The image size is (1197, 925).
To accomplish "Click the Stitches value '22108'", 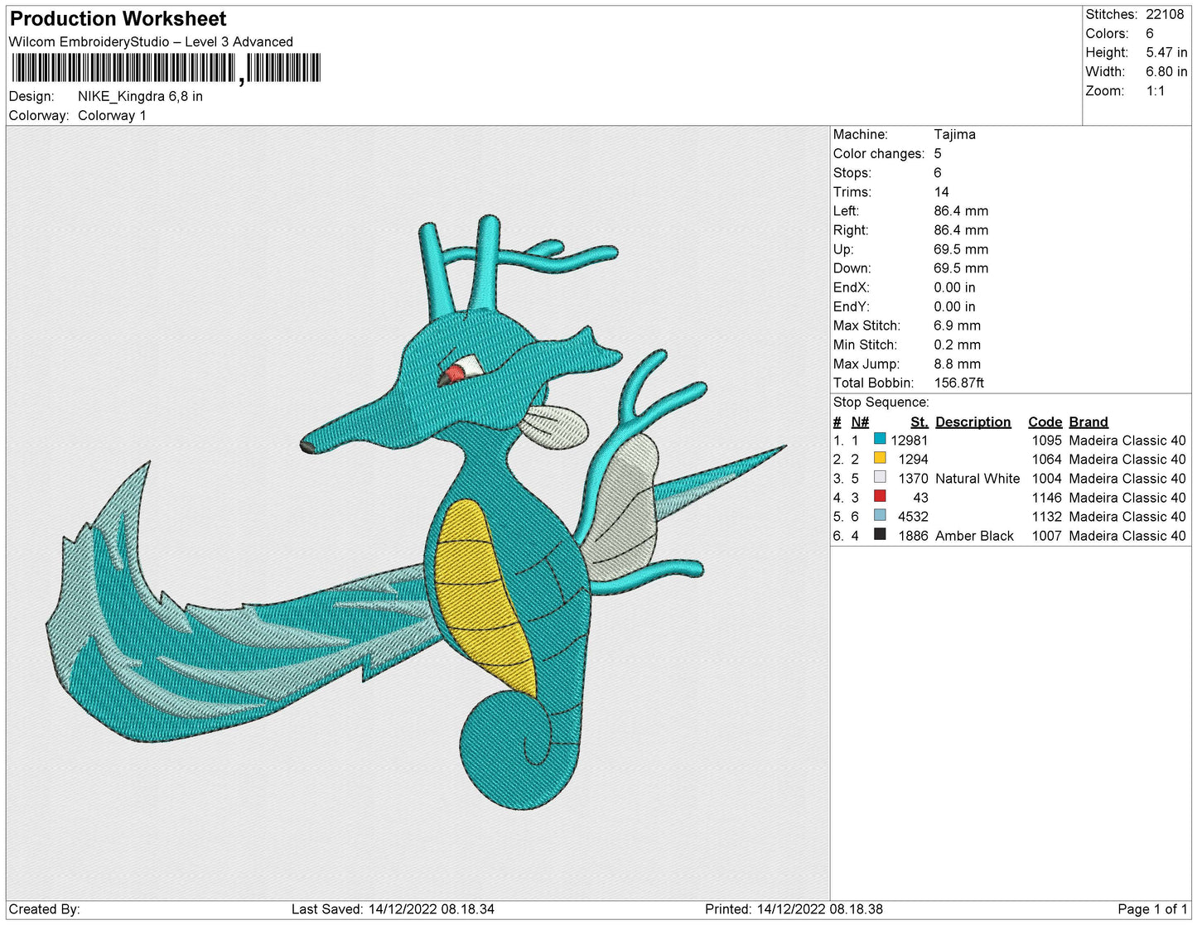I will coord(1165,15).
